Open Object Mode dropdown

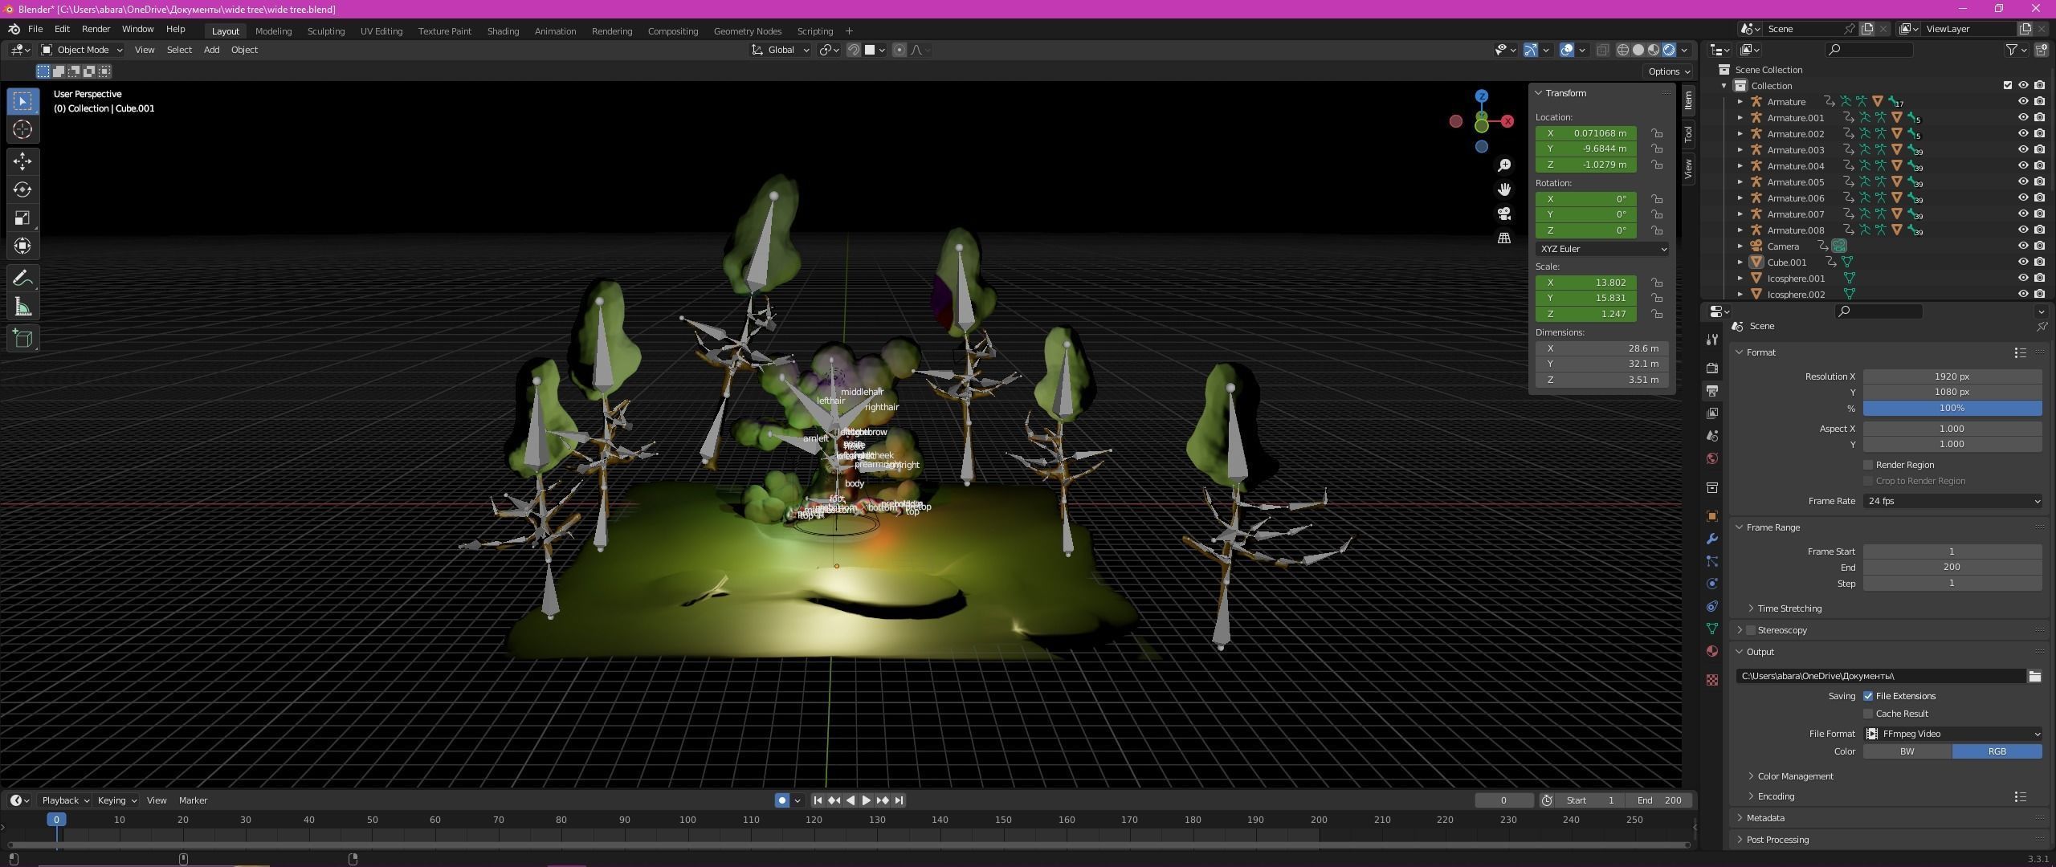81,50
